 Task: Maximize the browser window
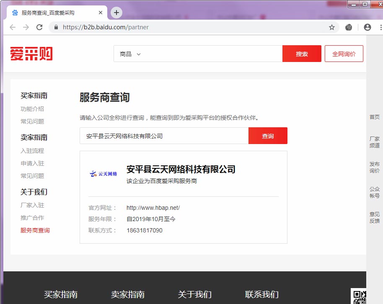365,4
